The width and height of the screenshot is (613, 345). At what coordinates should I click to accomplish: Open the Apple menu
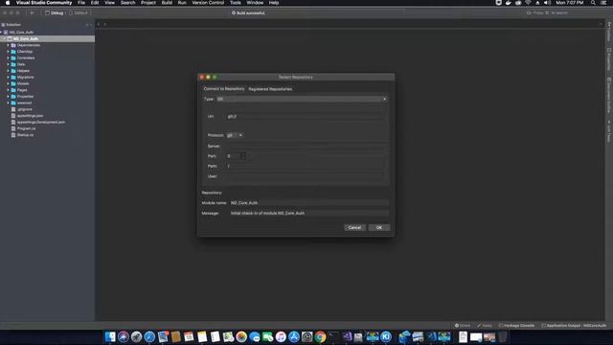[8, 3]
